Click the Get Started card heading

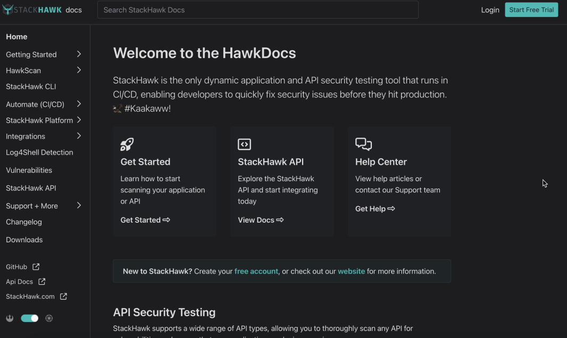(x=145, y=162)
